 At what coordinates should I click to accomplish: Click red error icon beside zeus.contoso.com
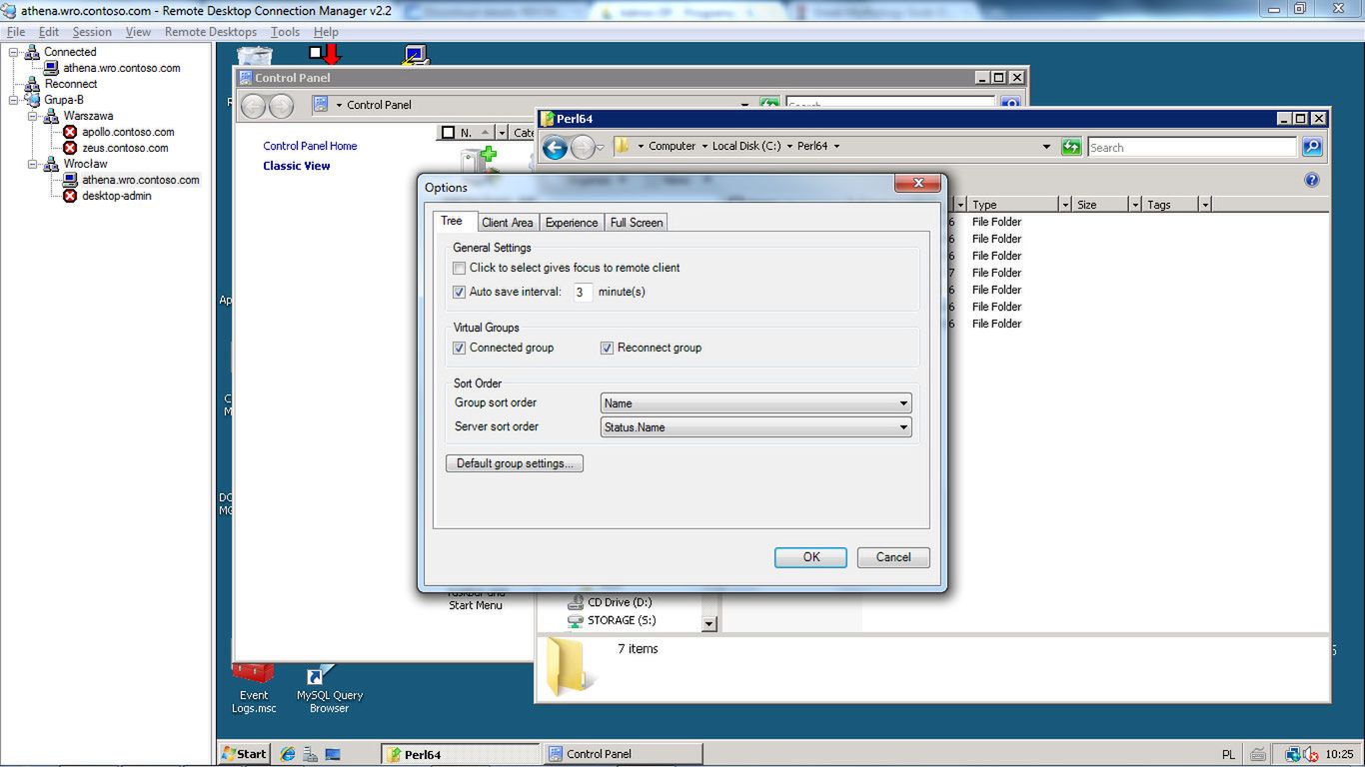[70, 148]
